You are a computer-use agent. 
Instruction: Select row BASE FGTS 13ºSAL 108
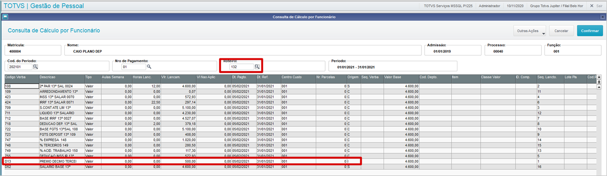[300, 129]
